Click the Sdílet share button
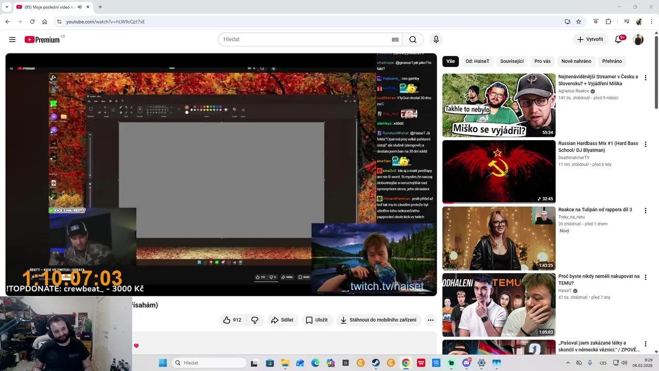The width and height of the screenshot is (659, 371). click(282, 320)
